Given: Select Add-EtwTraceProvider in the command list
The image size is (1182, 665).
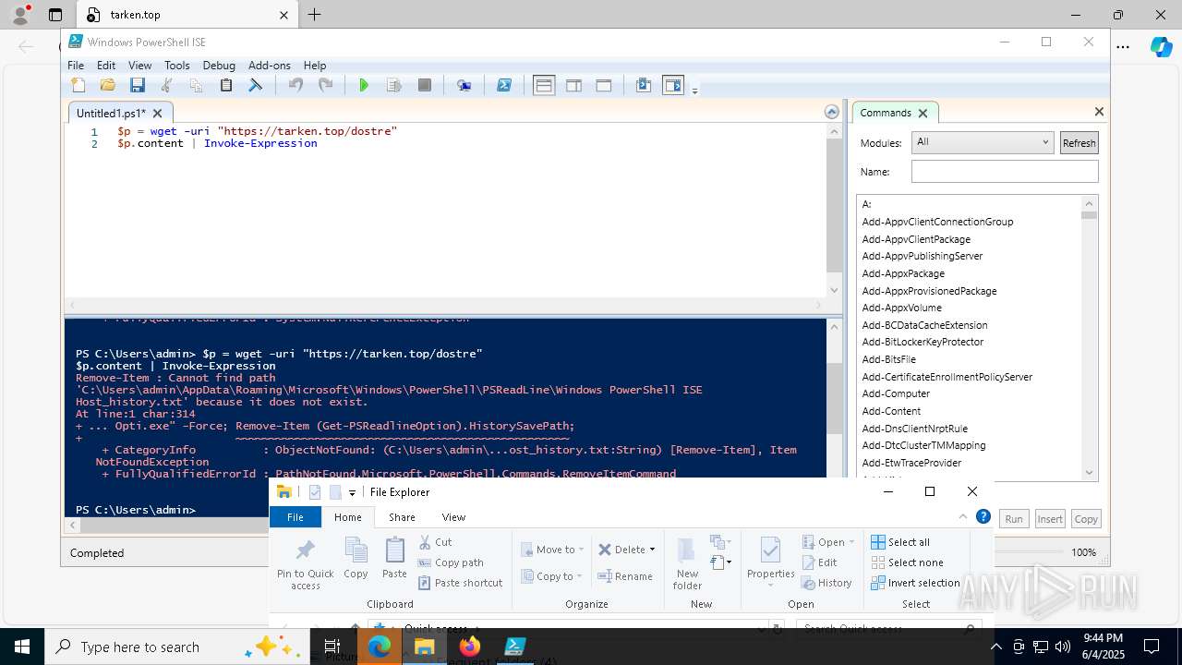Looking at the screenshot, I should (911, 463).
